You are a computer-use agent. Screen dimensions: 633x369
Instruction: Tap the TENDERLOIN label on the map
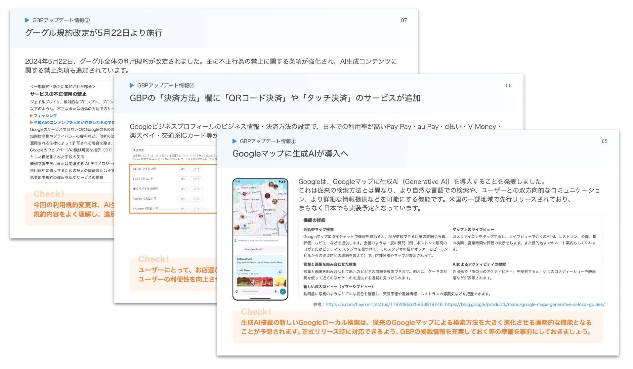click(270, 210)
